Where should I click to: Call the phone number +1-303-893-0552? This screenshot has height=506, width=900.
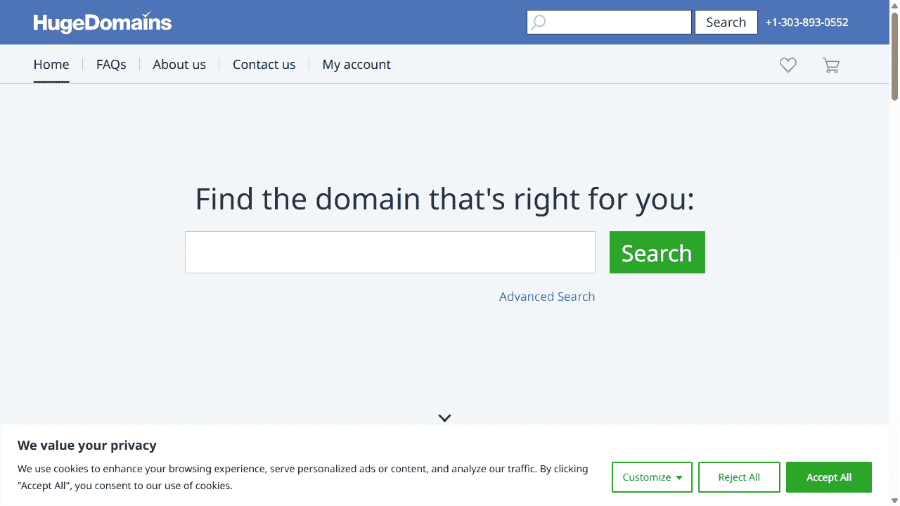tap(806, 22)
